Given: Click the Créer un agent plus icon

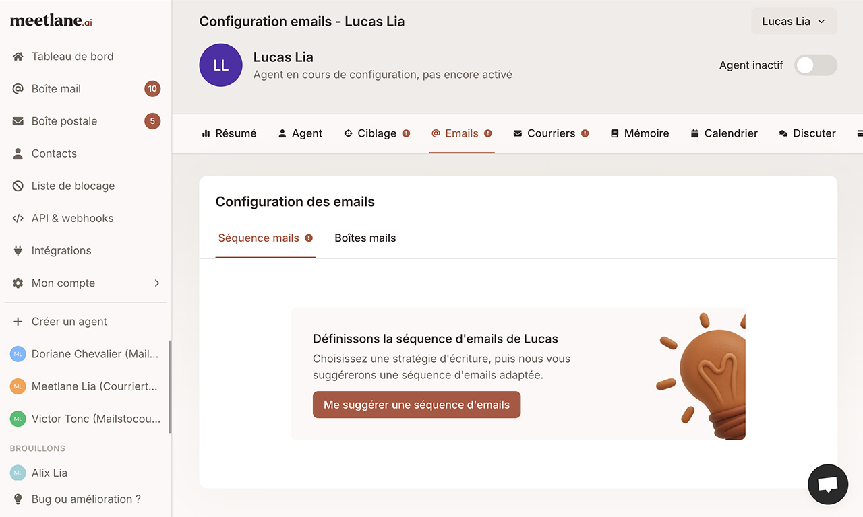Looking at the screenshot, I should 18,321.
